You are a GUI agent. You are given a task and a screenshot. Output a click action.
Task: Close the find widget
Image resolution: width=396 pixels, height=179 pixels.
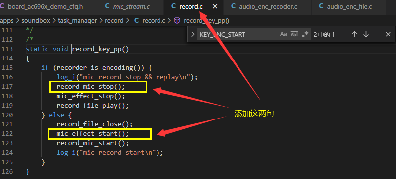click(x=388, y=34)
